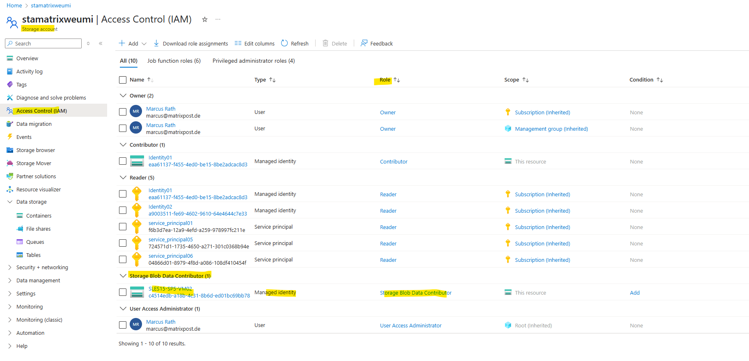Click the Edit columns icon
Viewport: 749px width, 361px height.
[238, 43]
